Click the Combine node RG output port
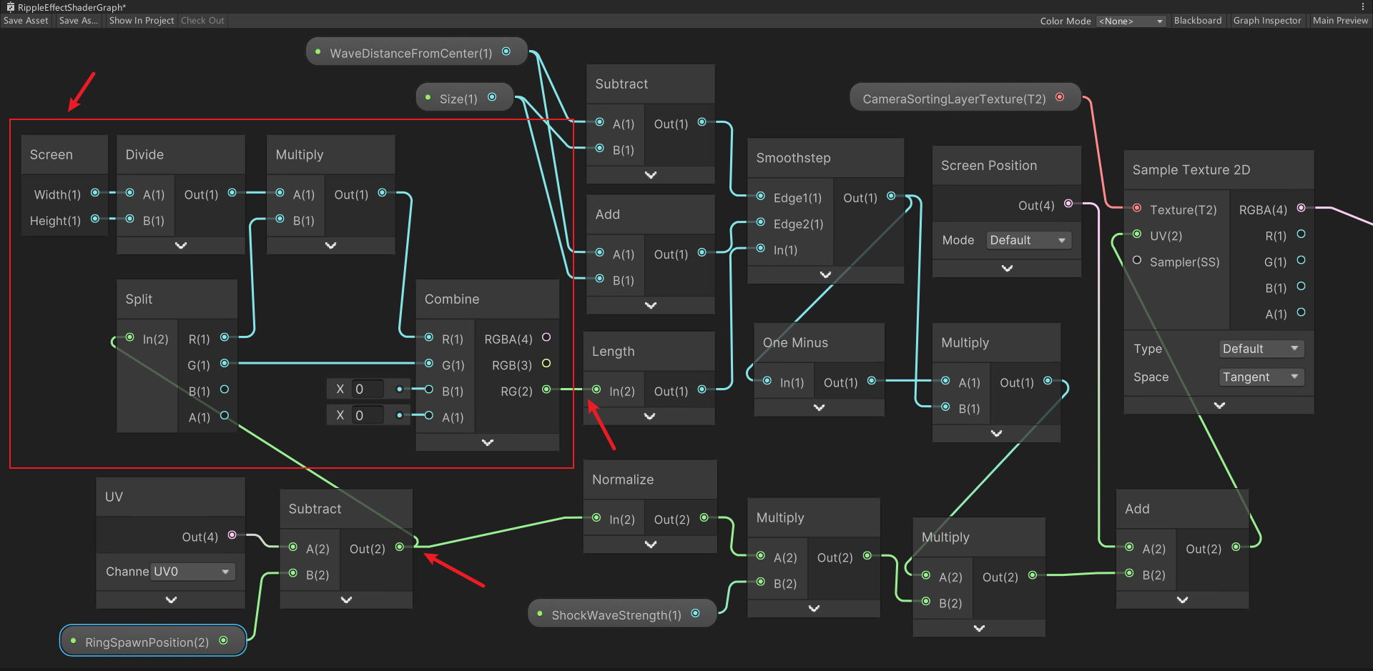 pyautogui.click(x=546, y=389)
